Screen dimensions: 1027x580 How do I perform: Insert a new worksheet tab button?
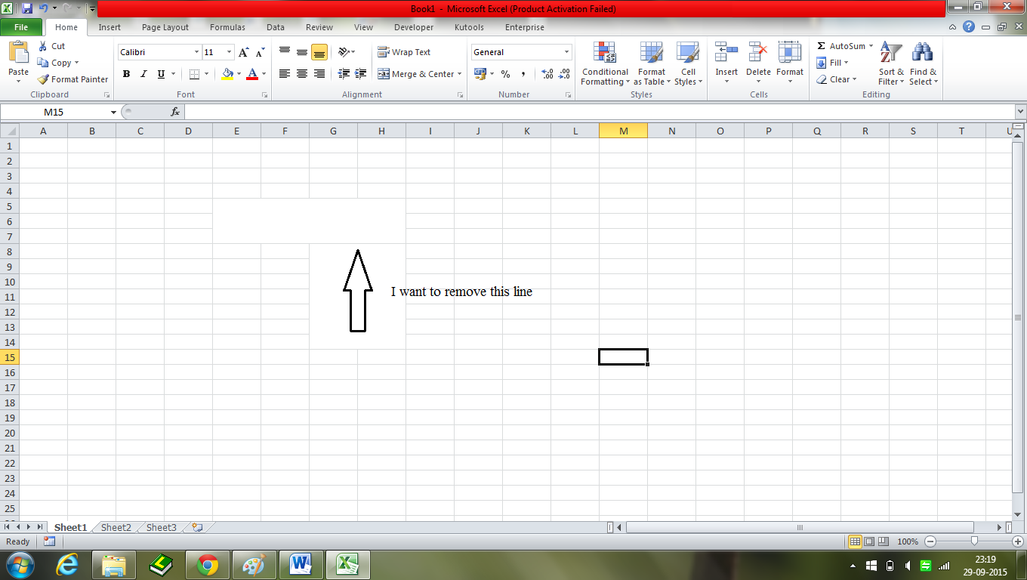pos(197,527)
